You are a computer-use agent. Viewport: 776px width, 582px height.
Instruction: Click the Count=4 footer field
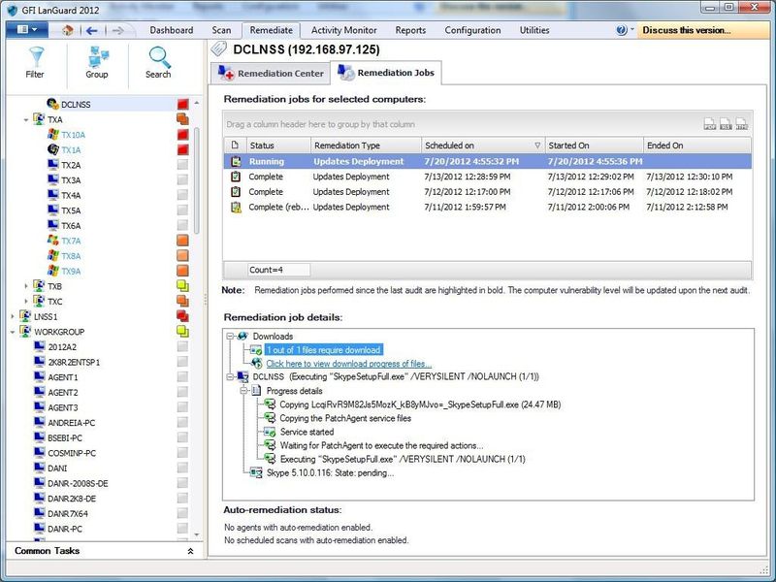coord(279,270)
